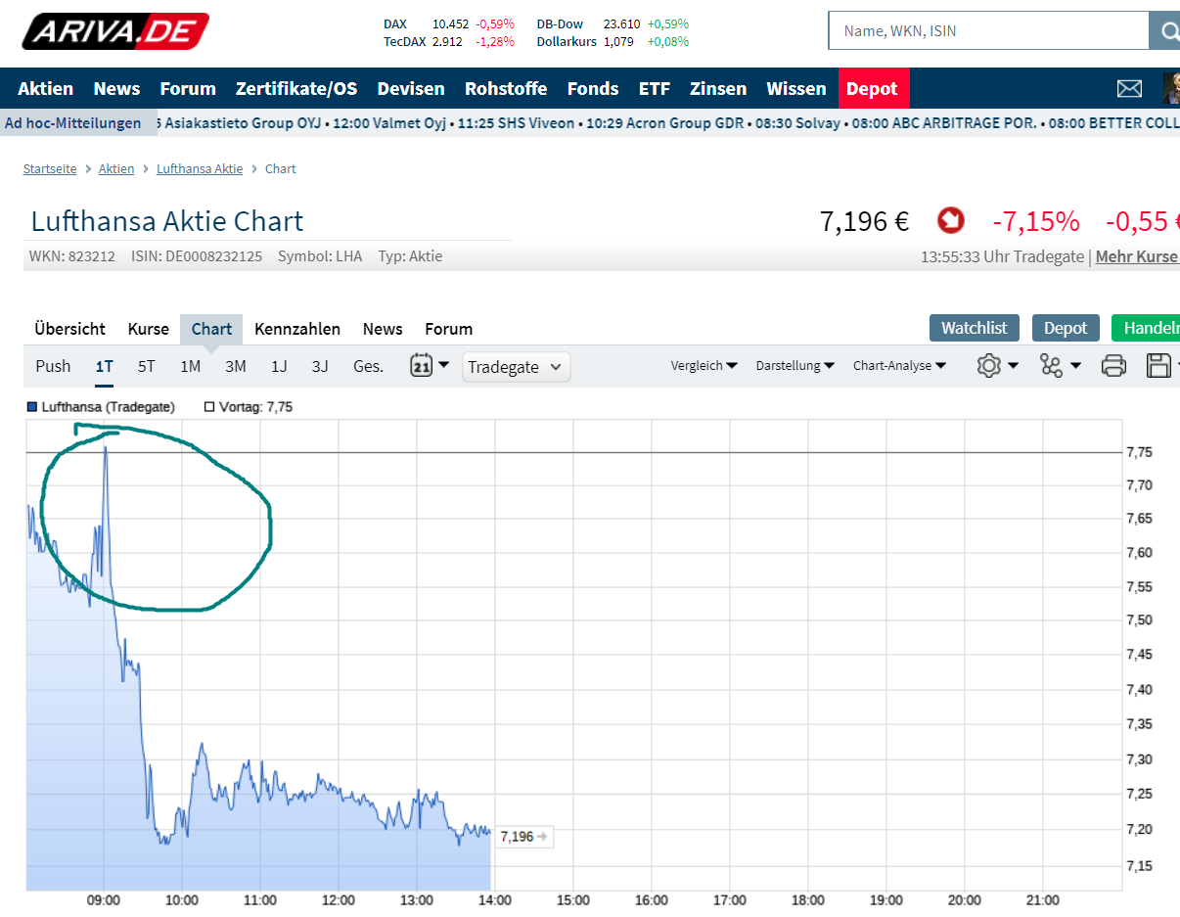Click the grey Depot button
This screenshot has width=1180, height=917.
click(x=1066, y=328)
